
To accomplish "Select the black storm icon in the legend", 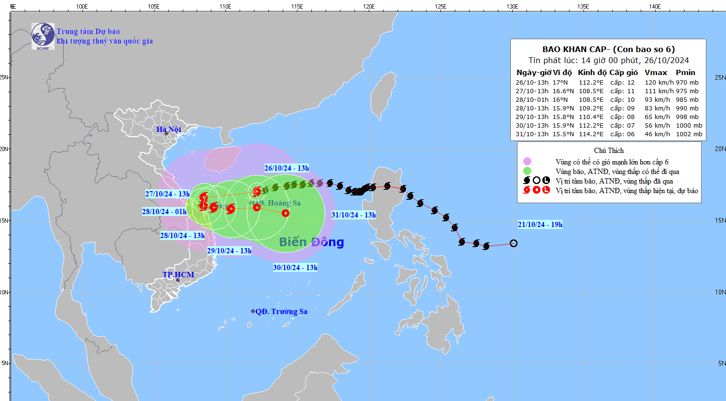I will tap(527, 181).
